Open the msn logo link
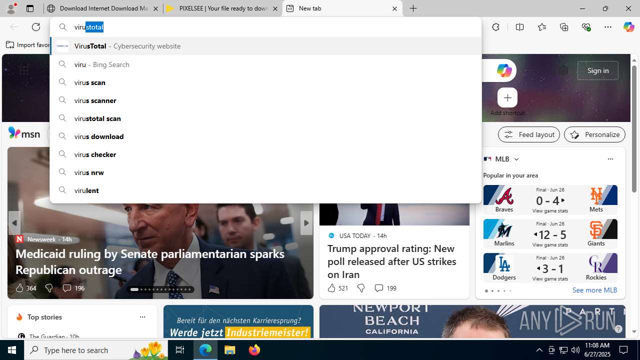Image resolution: width=640 pixels, height=360 pixels. coord(24,133)
